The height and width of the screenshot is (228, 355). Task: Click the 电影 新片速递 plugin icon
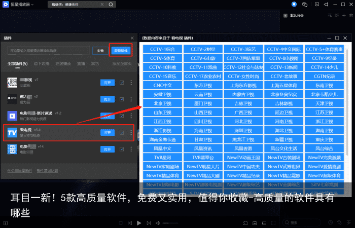click(12, 116)
